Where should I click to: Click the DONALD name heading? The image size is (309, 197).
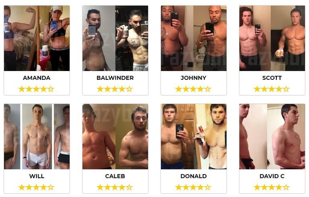(x=194, y=176)
